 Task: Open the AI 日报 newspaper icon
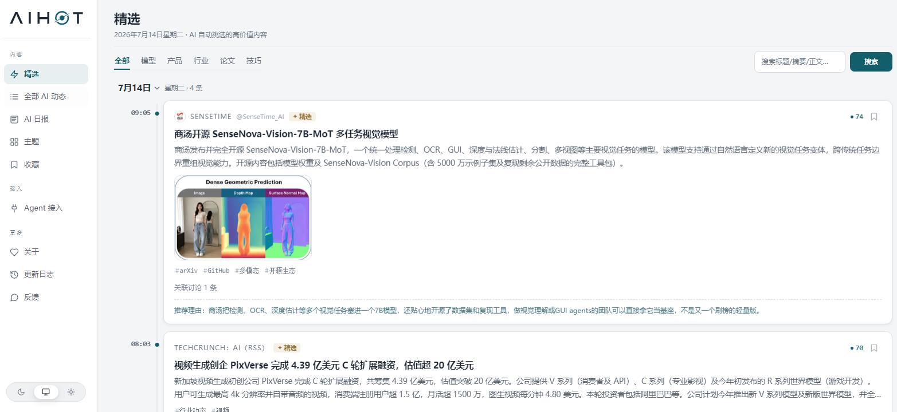14,120
